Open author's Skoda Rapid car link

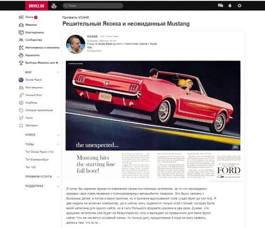click(x=105, y=44)
